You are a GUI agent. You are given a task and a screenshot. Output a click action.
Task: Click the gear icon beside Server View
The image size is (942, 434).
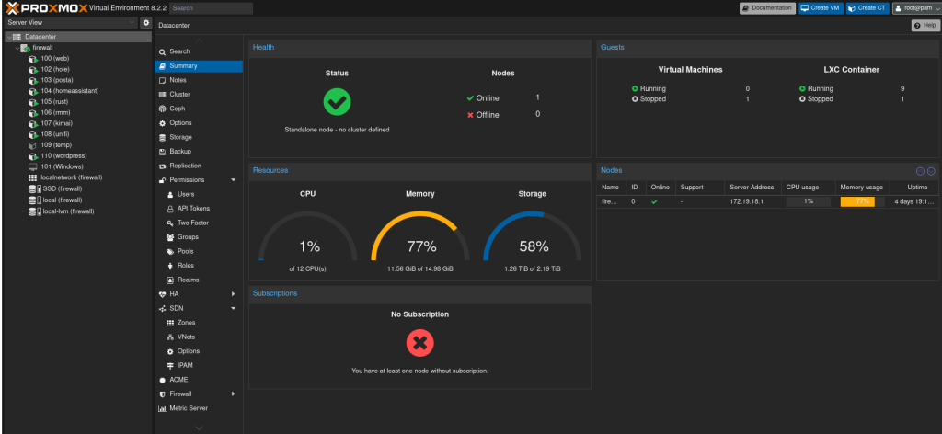click(x=146, y=23)
